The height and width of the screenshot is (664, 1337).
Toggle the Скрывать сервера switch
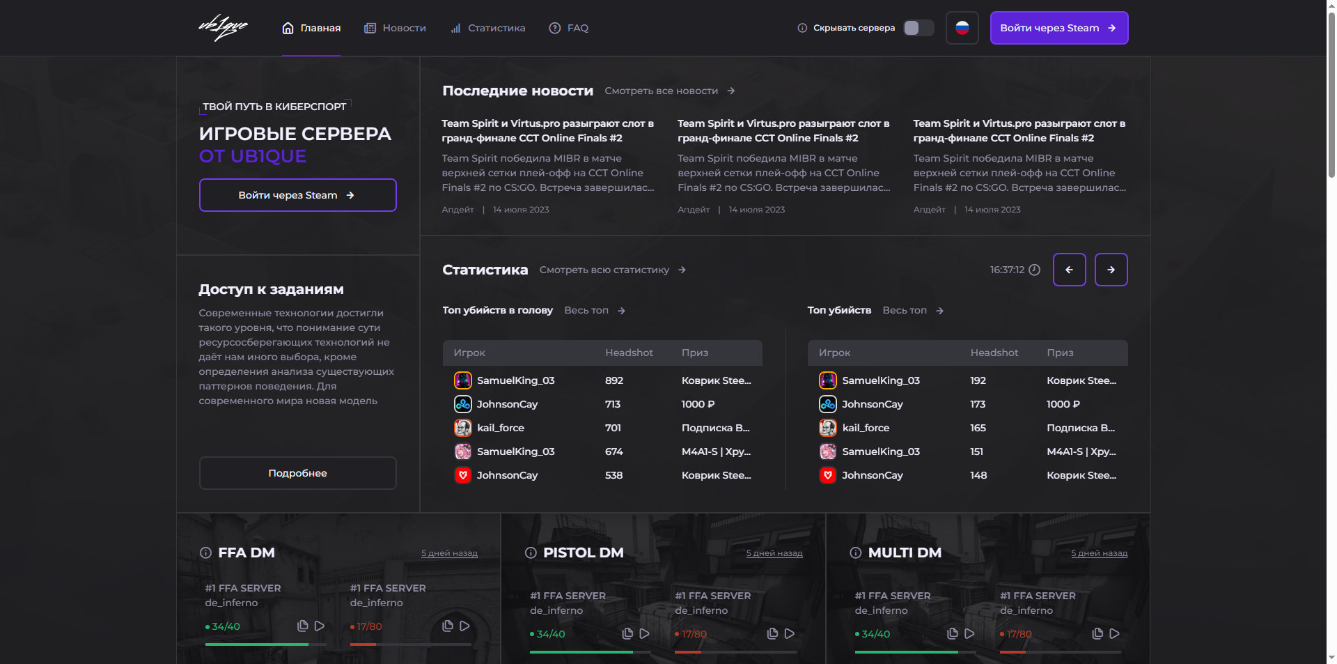(x=918, y=28)
